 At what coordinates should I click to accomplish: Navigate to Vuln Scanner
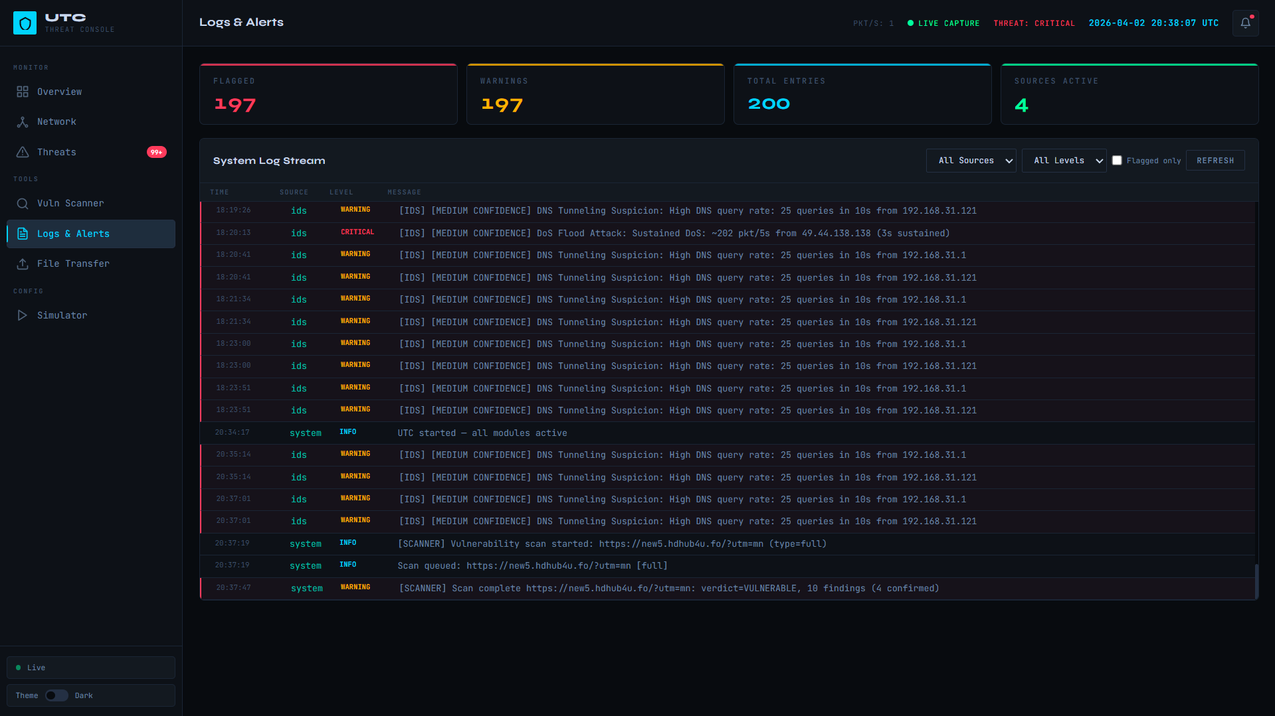coord(91,204)
